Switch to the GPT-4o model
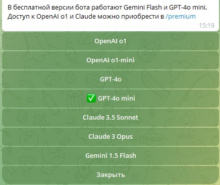The image size is (220, 185). 111,79
